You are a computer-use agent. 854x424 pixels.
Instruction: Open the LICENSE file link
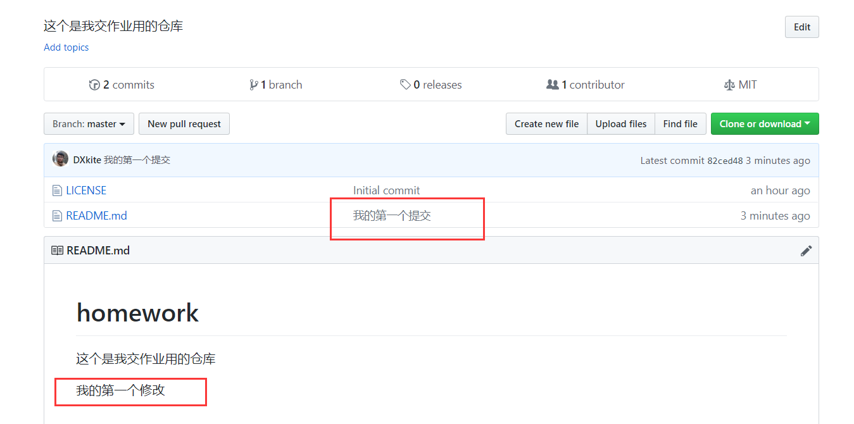point(86,190)
